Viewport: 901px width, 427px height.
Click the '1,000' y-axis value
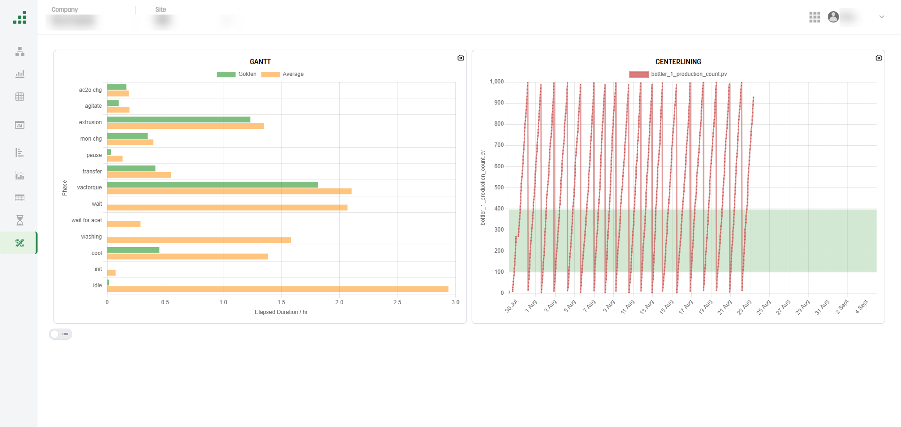click(496, 82)
